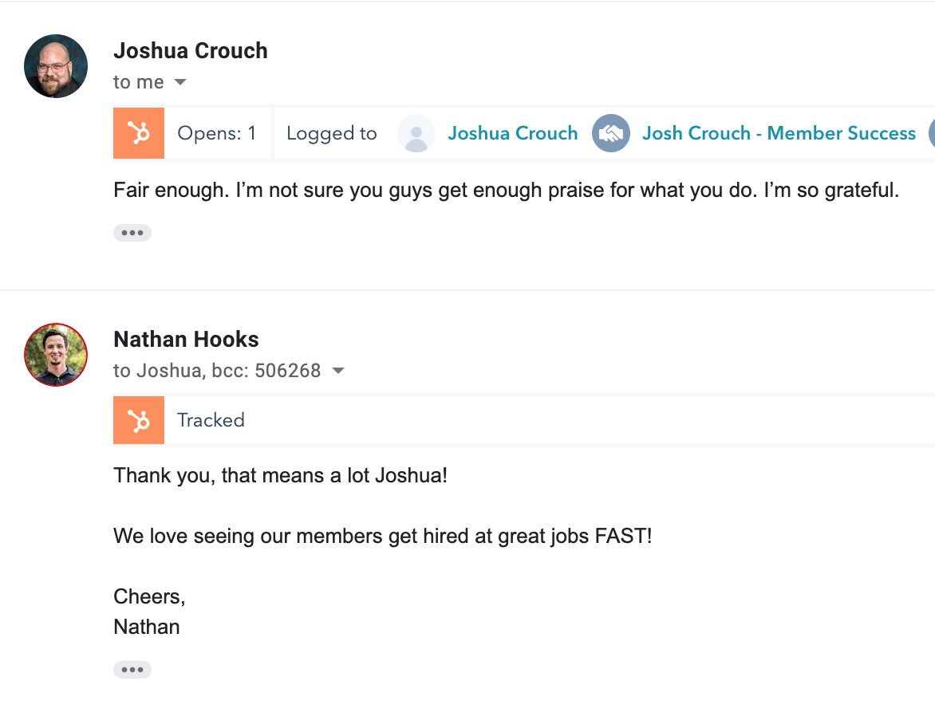Click Joshua Crouch's profile photo
The width and height of the screenshot is (935, 708).
(56, 66)
